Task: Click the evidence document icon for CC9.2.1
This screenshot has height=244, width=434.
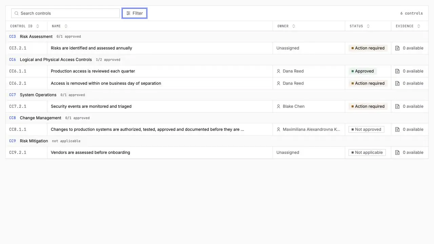Action: pyautogui.click(x=397, y=152)
